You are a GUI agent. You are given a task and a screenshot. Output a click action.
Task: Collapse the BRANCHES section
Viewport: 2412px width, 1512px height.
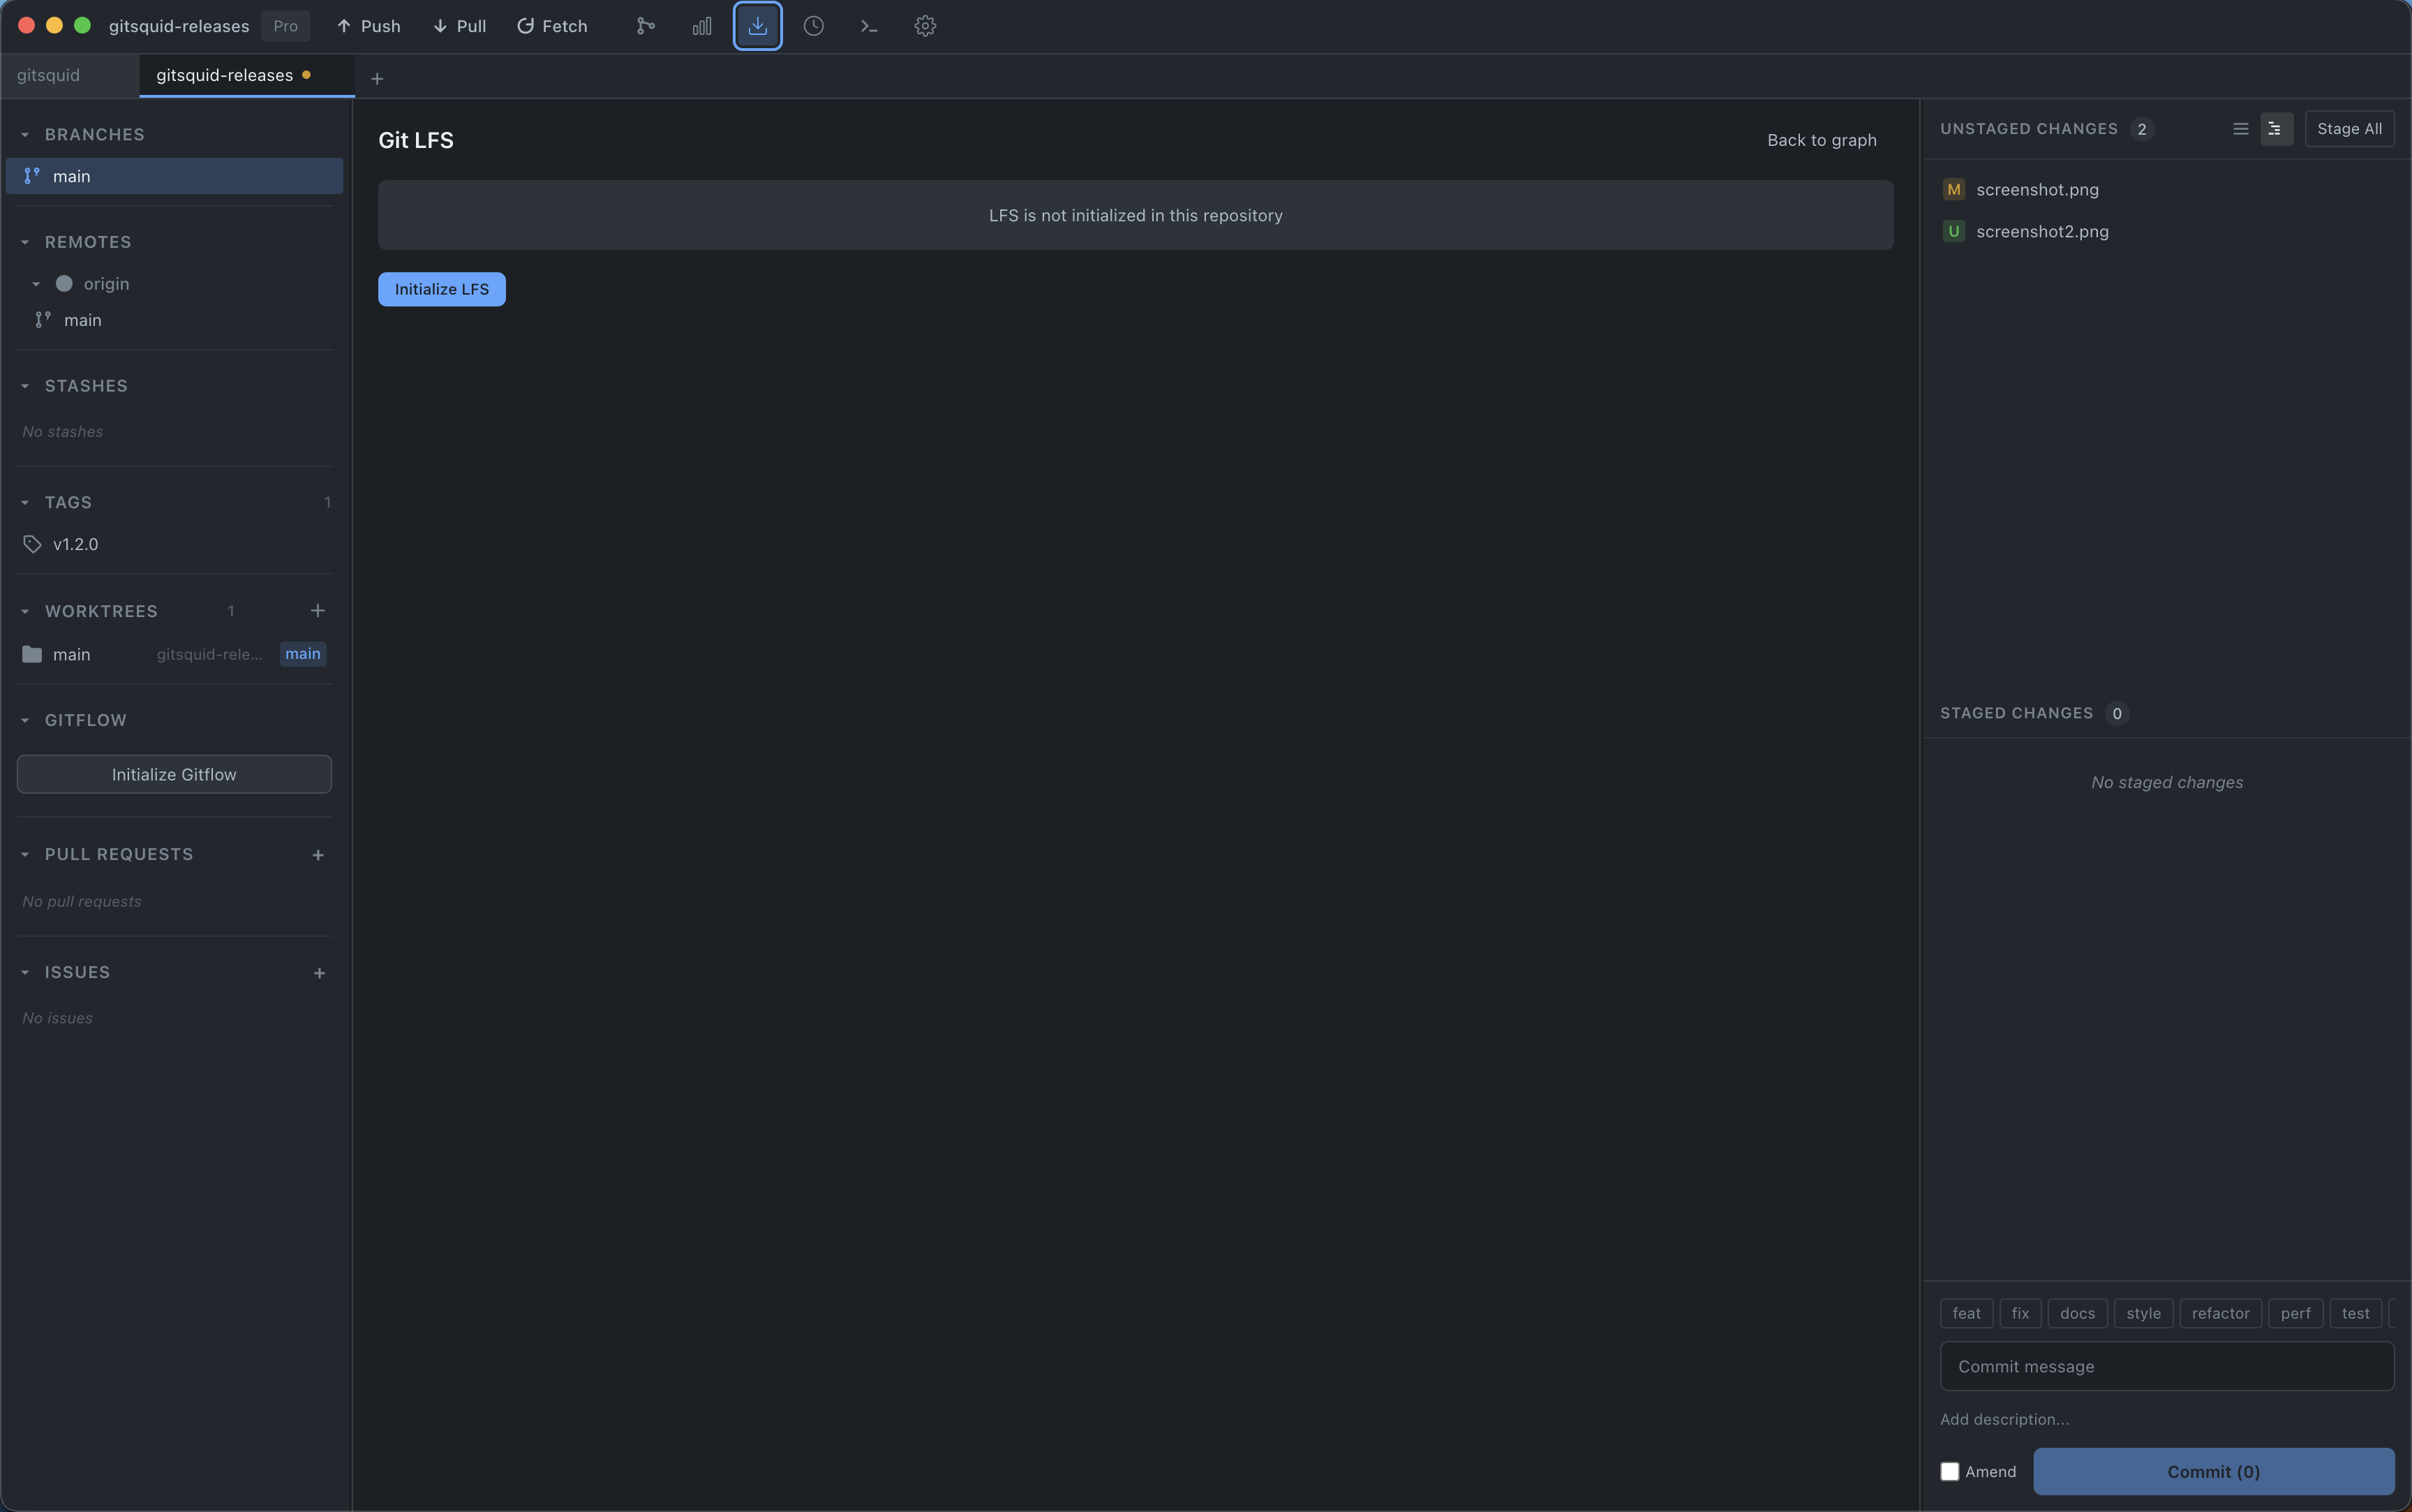[x=25, y=133]
